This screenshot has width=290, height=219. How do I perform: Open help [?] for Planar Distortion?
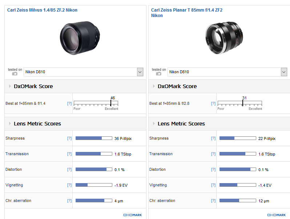pos(213,170)
